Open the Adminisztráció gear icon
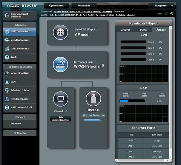The image size is (181, 165). click(7, 90)
